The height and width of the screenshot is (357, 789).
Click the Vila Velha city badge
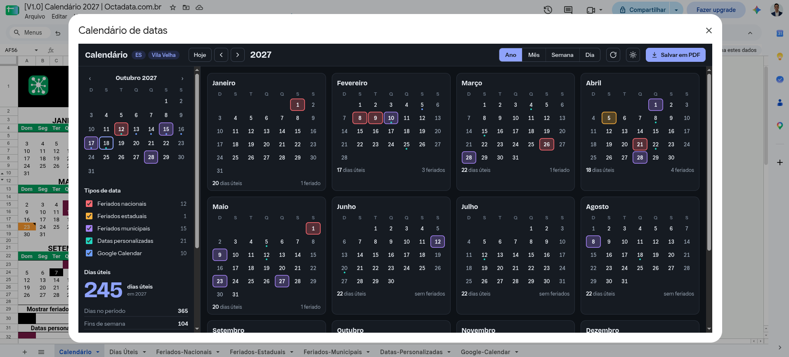coord(163,55)
